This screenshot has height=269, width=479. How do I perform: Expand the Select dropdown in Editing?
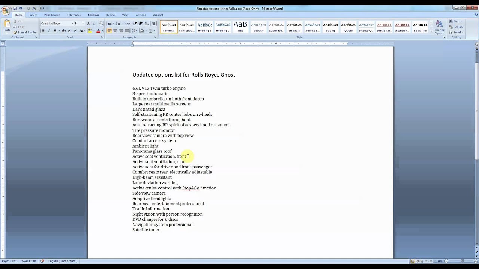[463, 32]
